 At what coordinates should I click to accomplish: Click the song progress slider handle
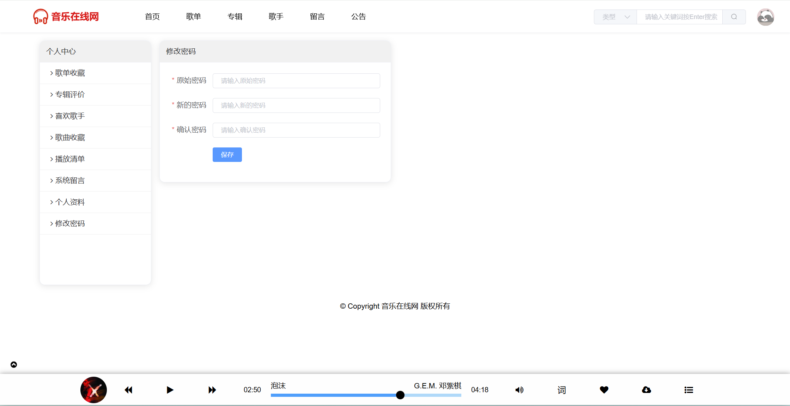coord(400,395)
